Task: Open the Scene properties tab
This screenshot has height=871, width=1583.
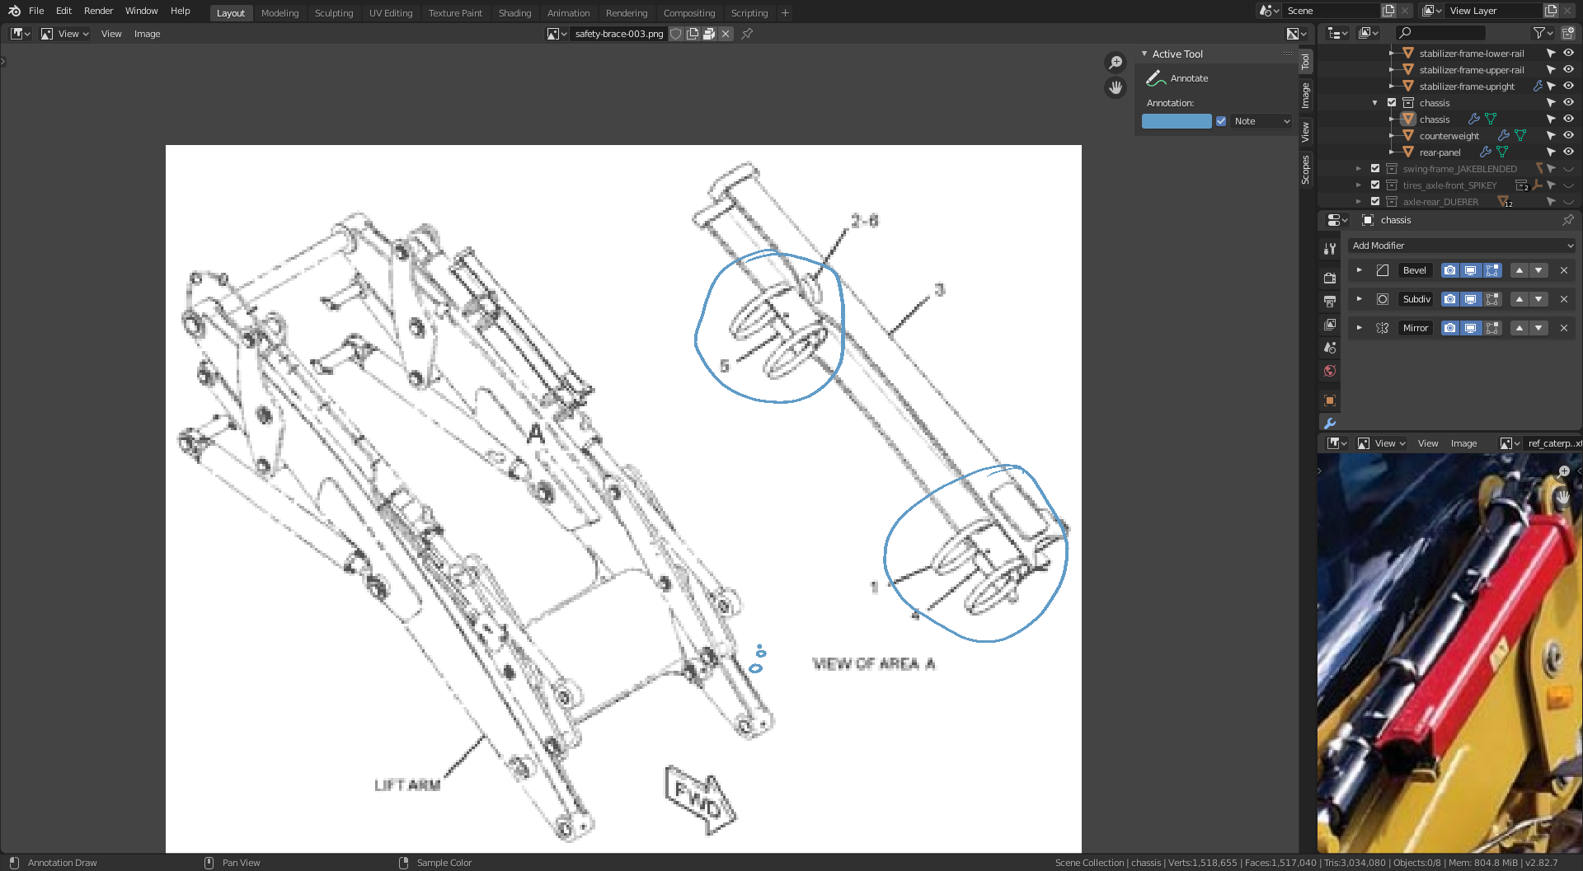Action: (x=1330, y=348)
